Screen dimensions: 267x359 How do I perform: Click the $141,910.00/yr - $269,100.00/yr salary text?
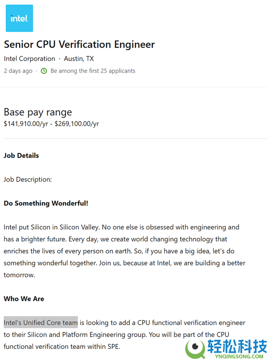click(51, 123)
